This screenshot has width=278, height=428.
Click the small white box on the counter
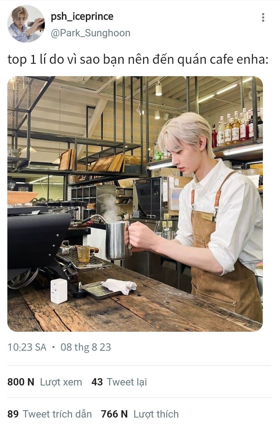click(x=59, y=291)
